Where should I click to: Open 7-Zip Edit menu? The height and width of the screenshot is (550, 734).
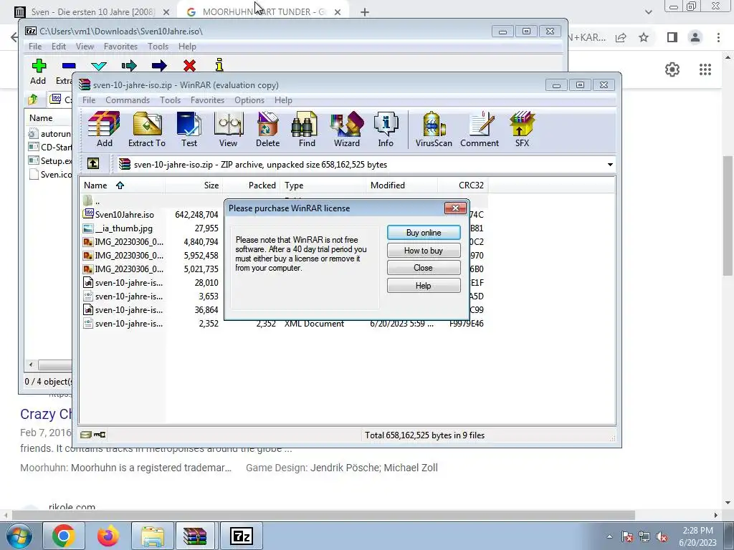point(59,47)
